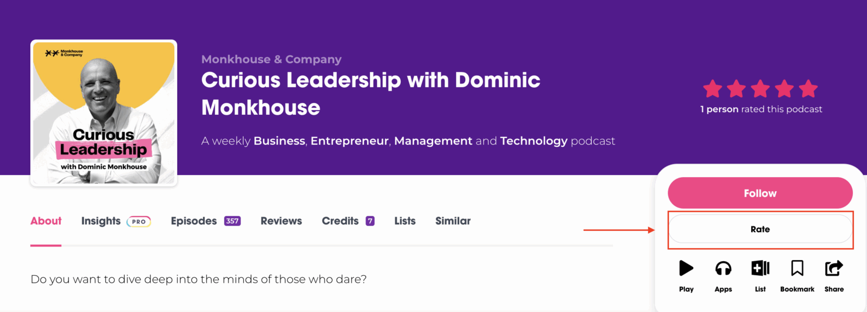Open the Credits tab
The width and height of the screenshot is (867, 312).
tap(348, 221)
